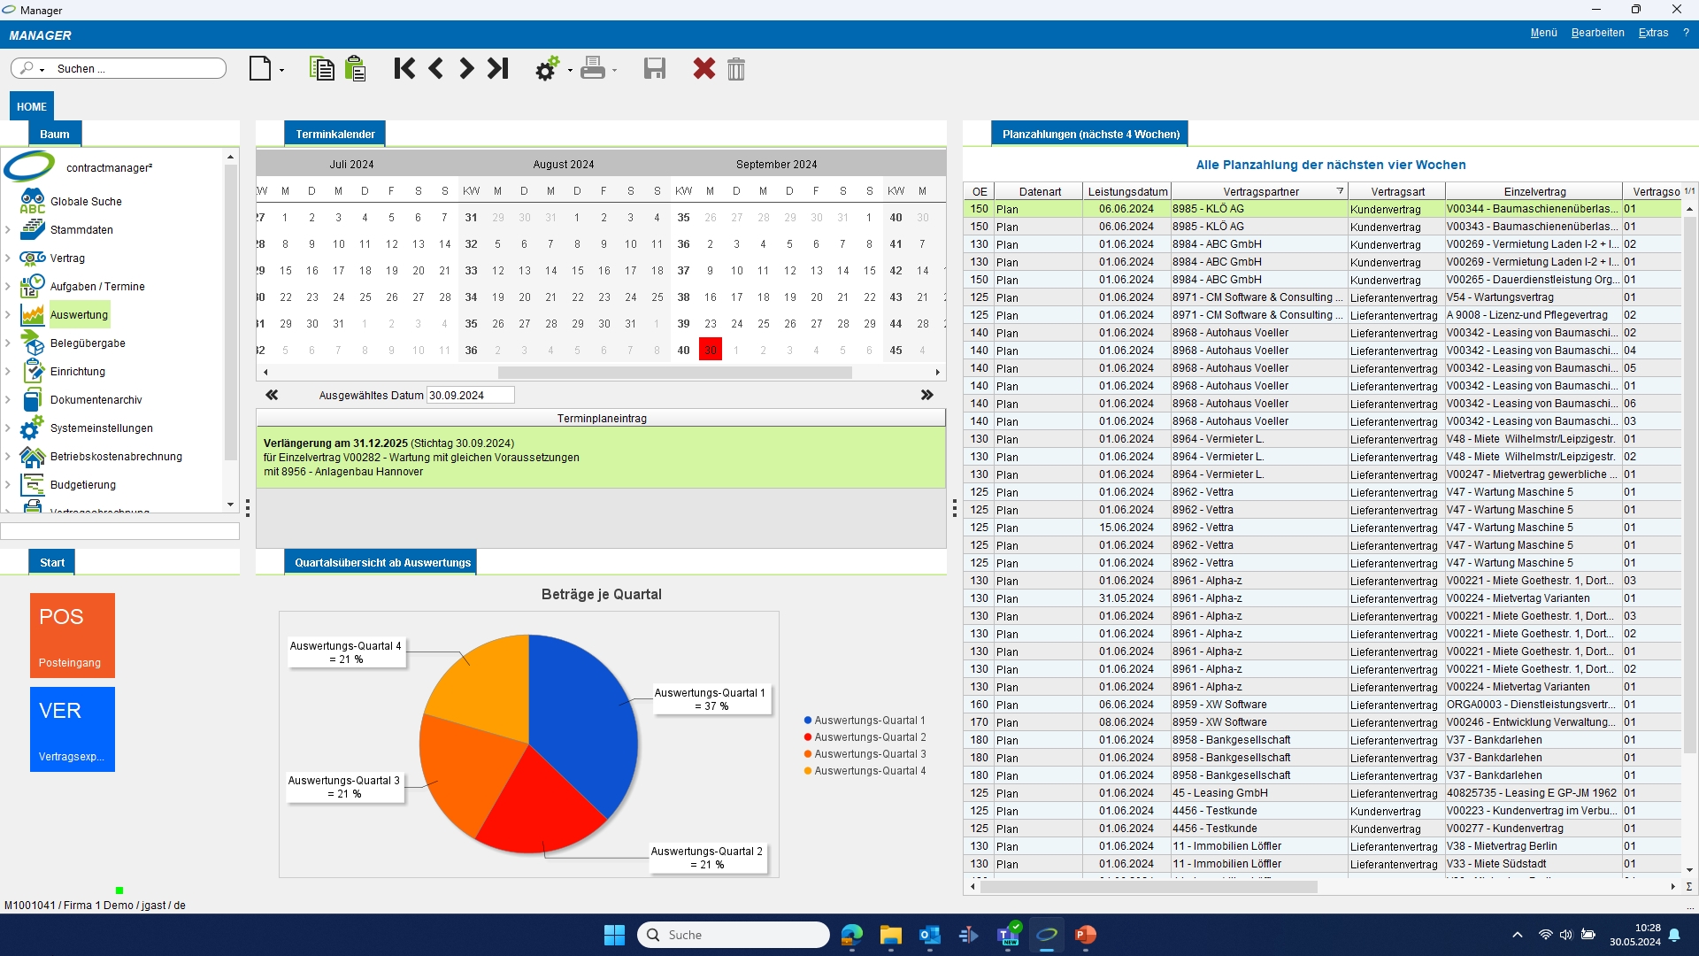The image size is (1699, 956).
Task: Open the POS Posteingang tile
Action: point(73,636)
